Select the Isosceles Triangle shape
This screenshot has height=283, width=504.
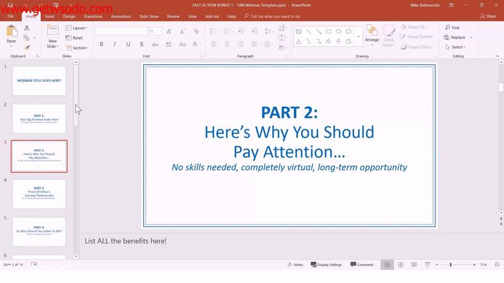tap(299, 42)
